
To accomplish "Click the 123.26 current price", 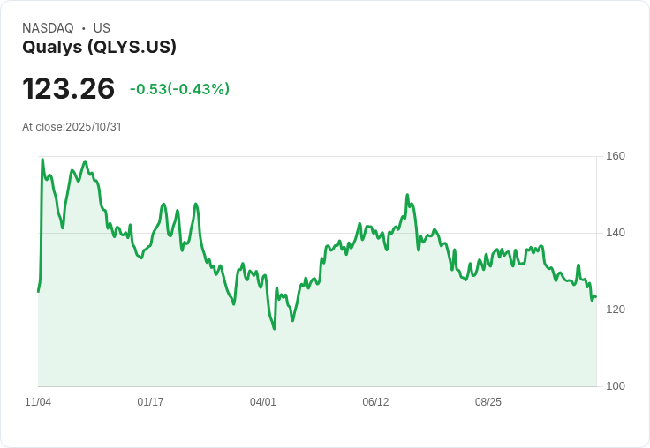I will click(x=68, y=88).
